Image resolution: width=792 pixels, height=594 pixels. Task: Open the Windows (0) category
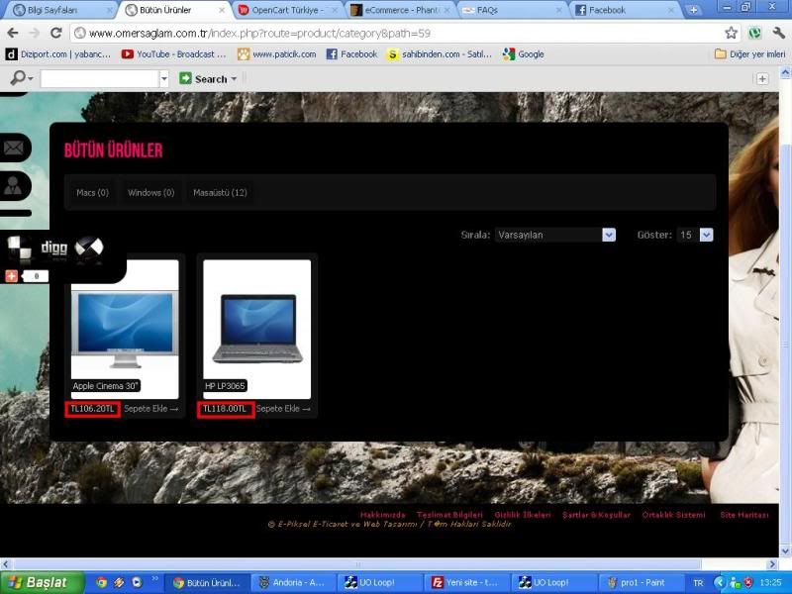[x=151, y=192]
